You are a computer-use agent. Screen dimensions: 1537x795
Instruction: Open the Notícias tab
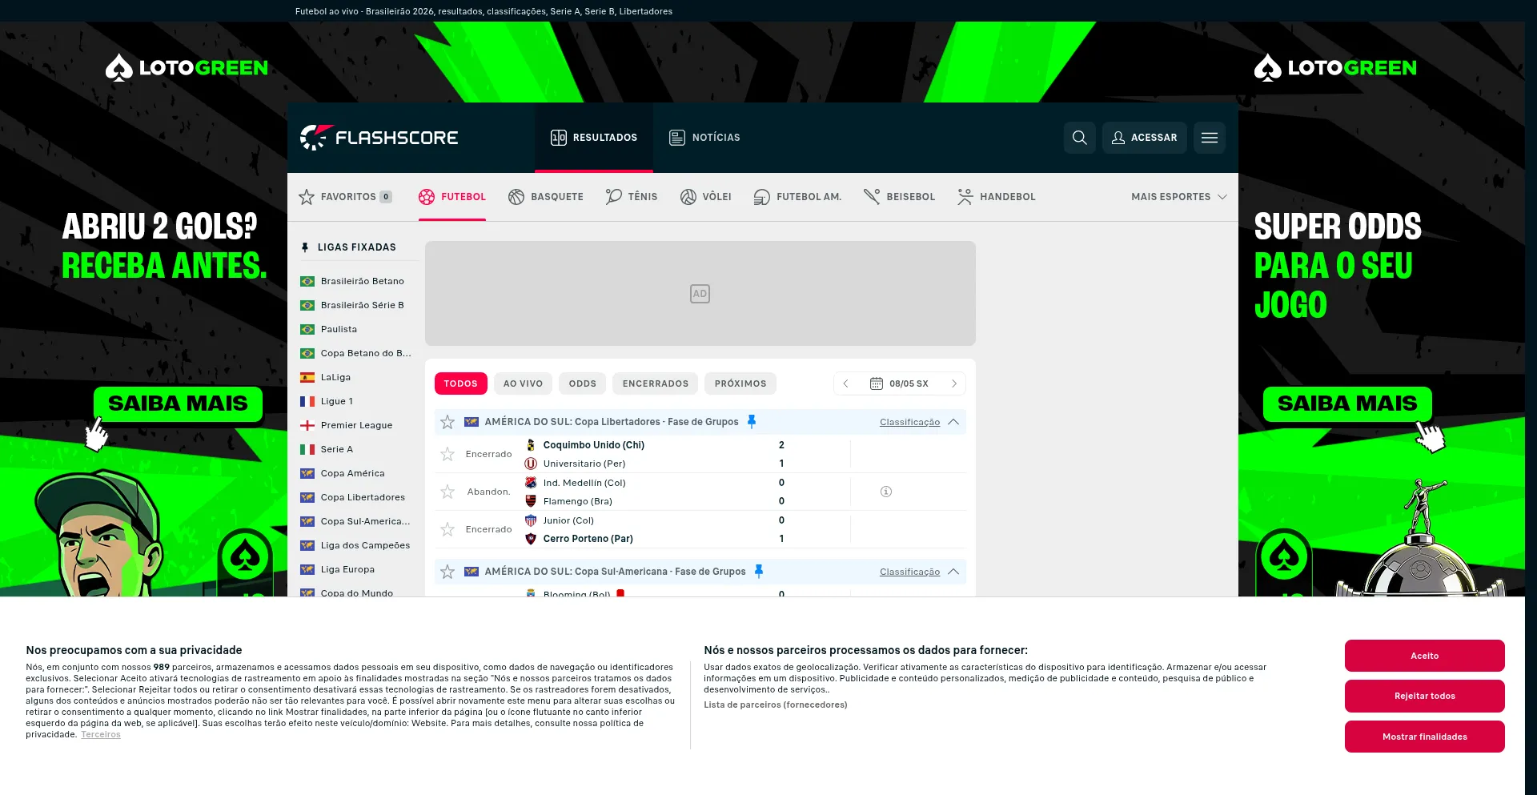coord(704,138)
